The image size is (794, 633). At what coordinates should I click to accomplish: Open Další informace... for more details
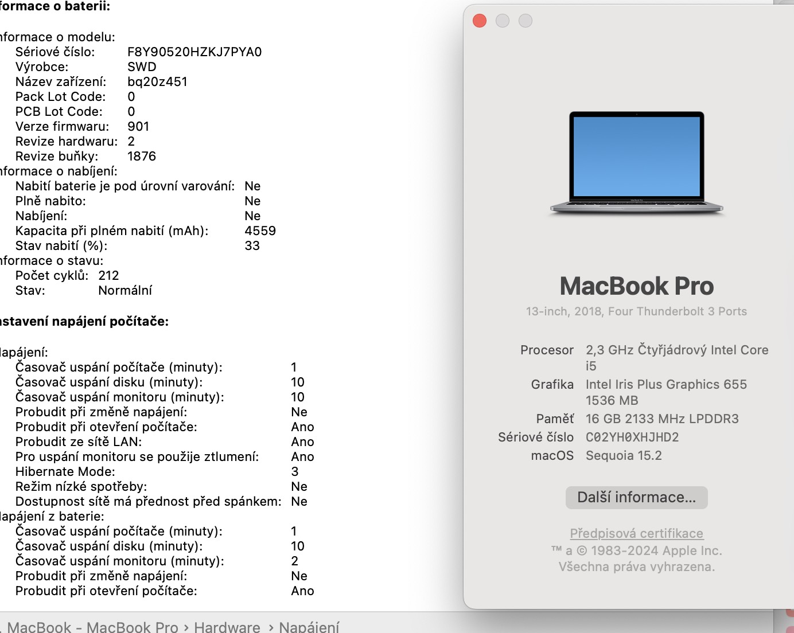(x=636, y=497)
